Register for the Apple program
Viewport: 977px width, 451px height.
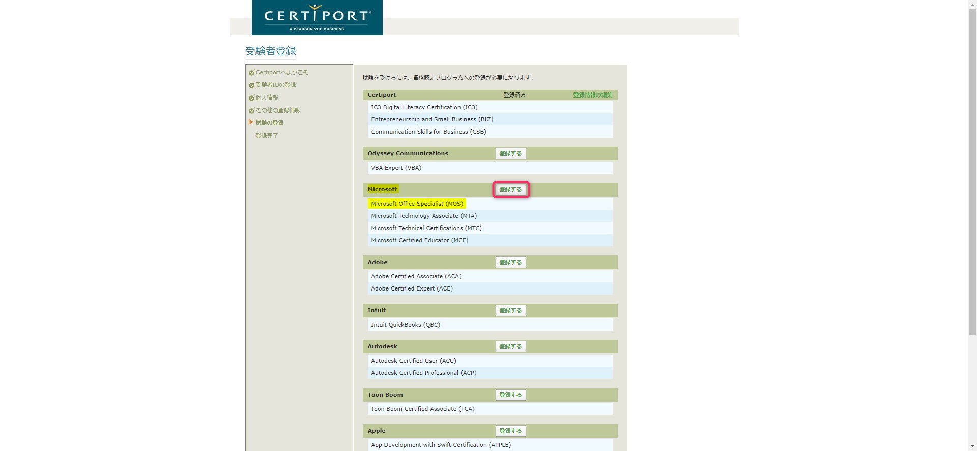coord(510,431)
